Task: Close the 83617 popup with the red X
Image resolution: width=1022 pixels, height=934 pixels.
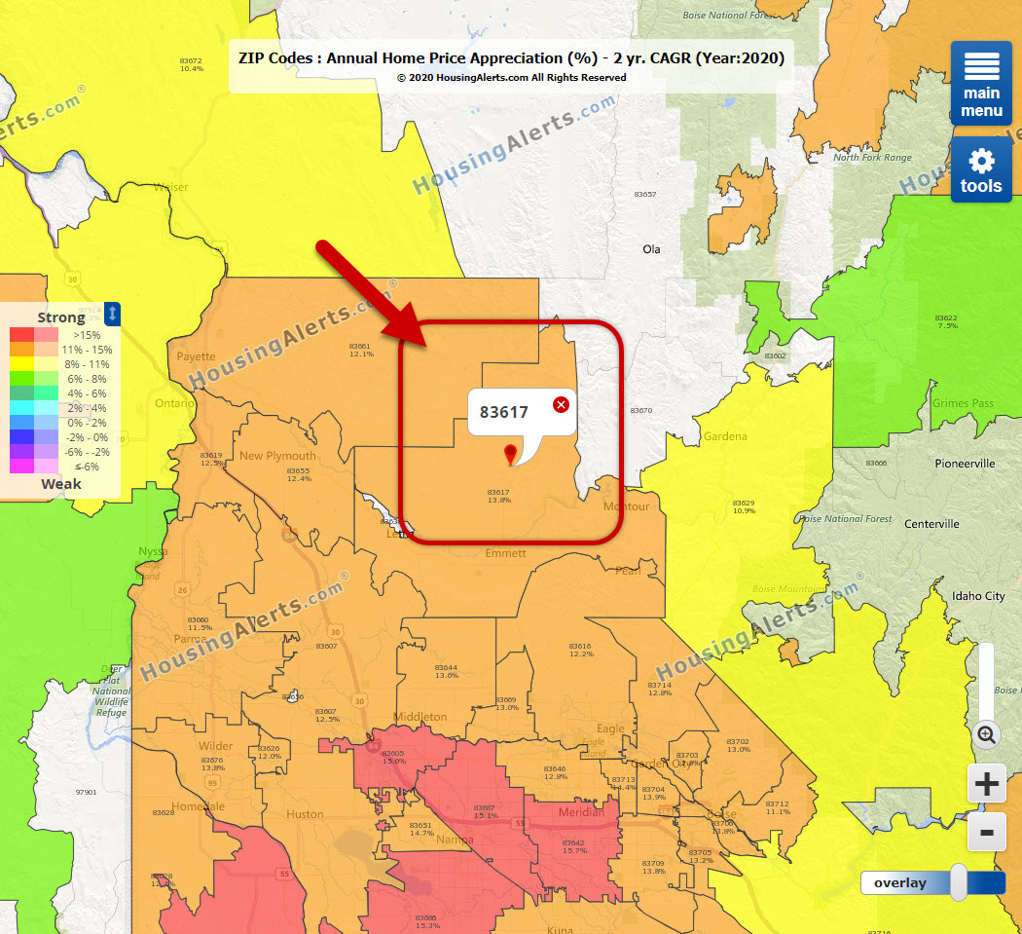Action: tap(561, 404)
